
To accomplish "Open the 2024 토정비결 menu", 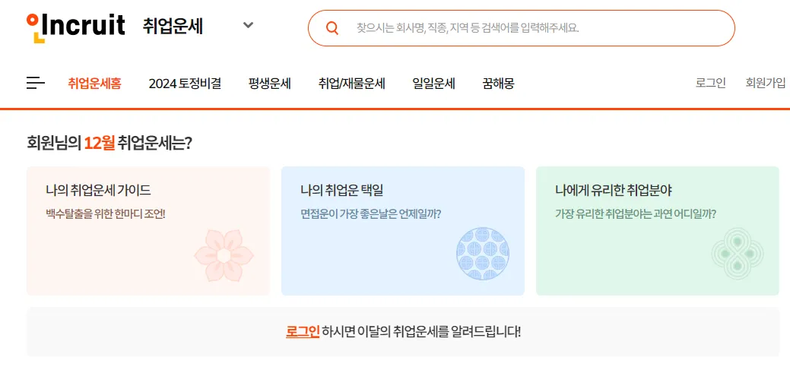I will click(x=185, y=84).
